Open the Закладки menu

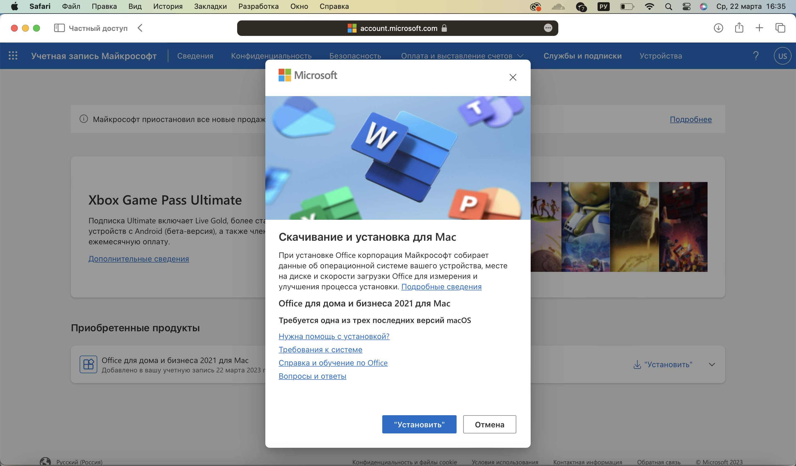210,6
